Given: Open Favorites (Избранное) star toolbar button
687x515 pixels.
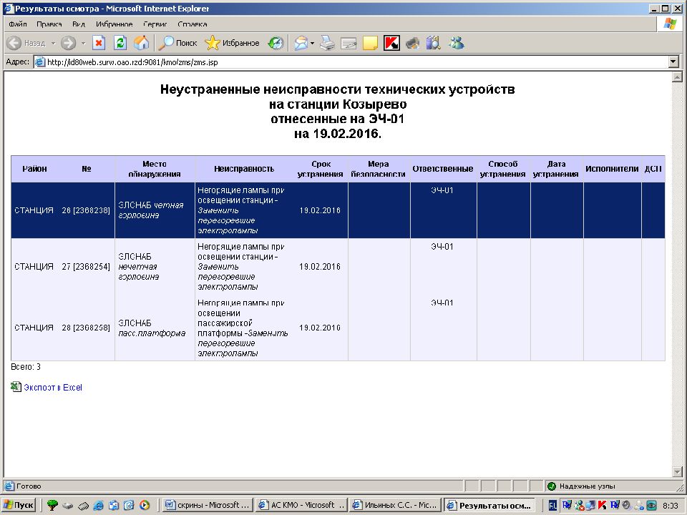Looking at the screenshot, I should pyautogui.click(x=232, y=43).
